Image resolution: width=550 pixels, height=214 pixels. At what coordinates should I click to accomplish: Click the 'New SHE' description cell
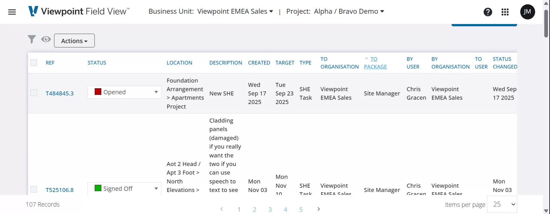(221, 93)
